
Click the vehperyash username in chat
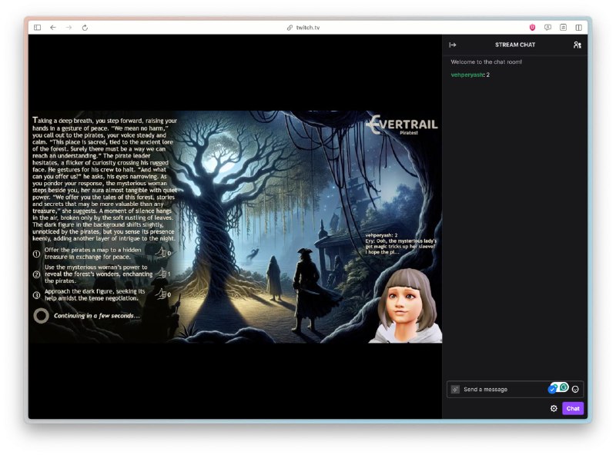tap(467, 75)
